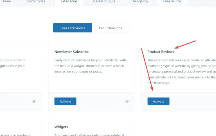Screen dimensions: 216x136
Task: Switch to the Pro Extensions list
Action: [x=111, y=28]
